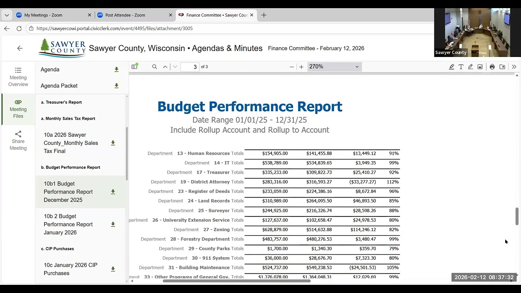This screenshot has width=521, height=293.
Task: Switch to the My Meetings - Zoom tab
Action: pos(54,15)
